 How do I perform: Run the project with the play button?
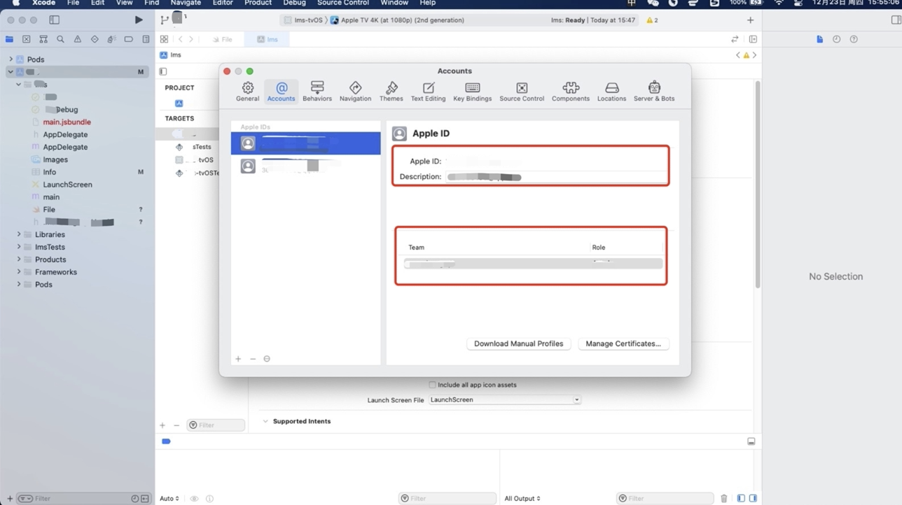coord(139,20)
